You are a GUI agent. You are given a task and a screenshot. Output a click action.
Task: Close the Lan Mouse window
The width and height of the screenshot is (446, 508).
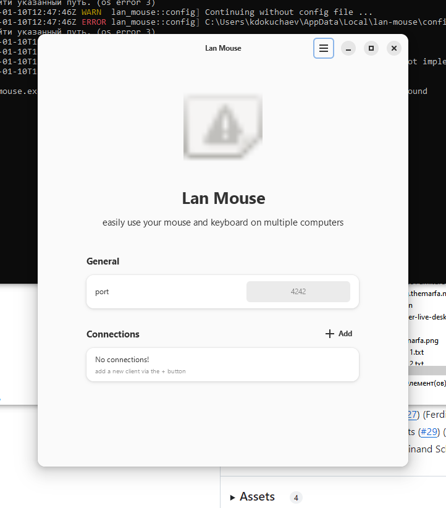[x=394, y=48]
